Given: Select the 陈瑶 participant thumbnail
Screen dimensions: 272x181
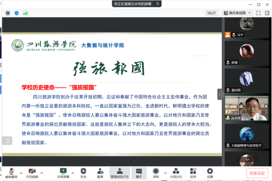Looking at the screenshot, I should 247,53.
